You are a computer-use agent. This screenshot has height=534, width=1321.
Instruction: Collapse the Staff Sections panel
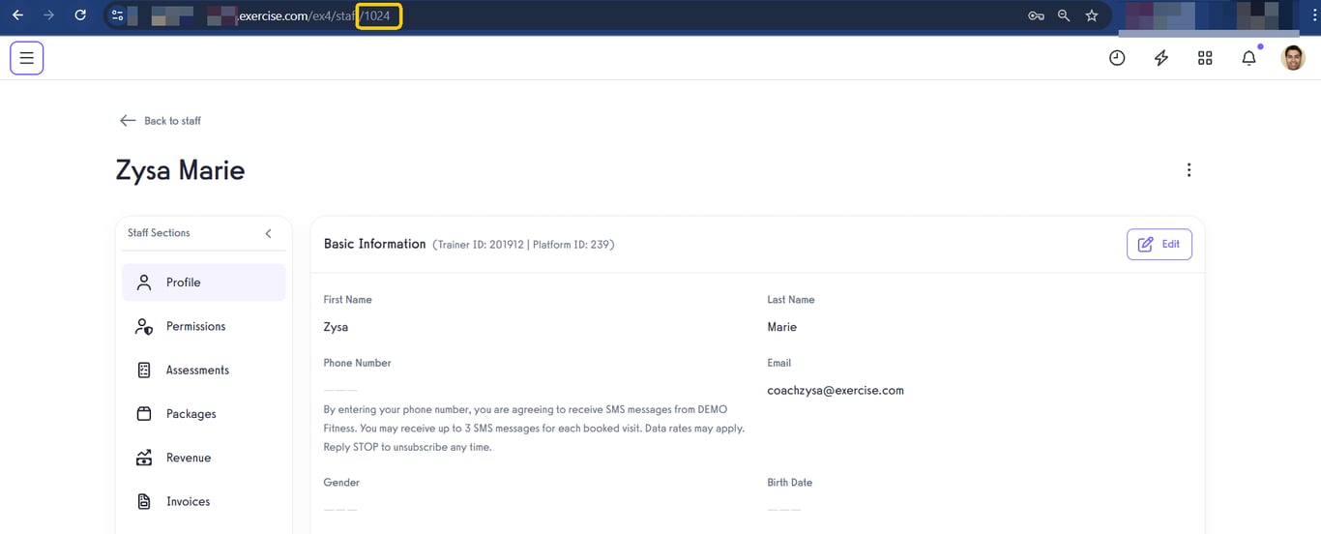268,233
